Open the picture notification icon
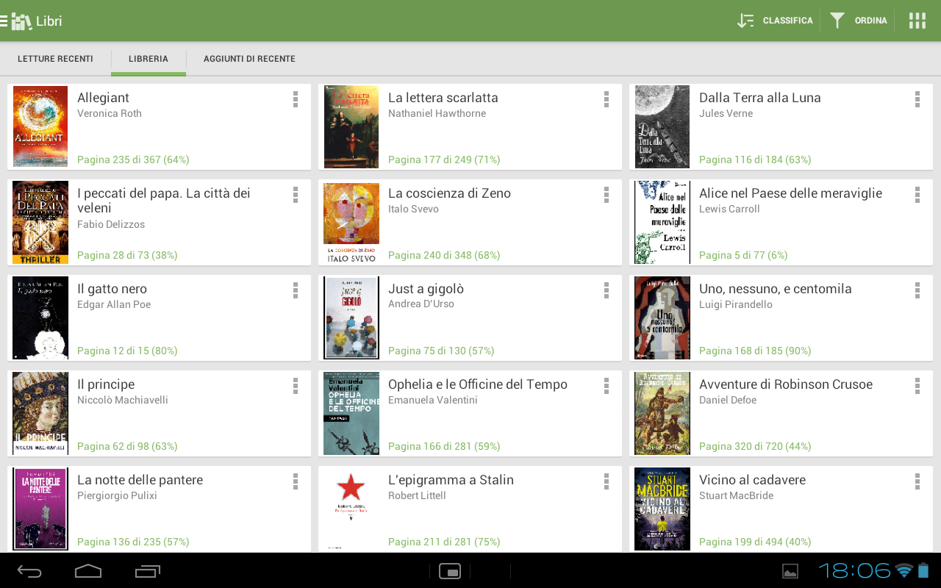The image size is (941, 588). [790, 571]
